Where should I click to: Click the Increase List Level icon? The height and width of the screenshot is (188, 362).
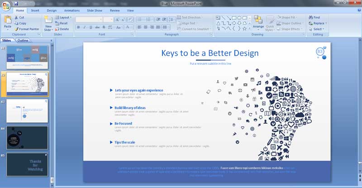coord(164,19)
